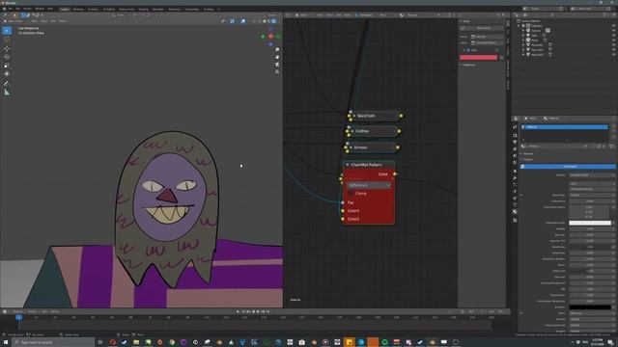Open the Object Mode dropdown in viewport
Screen dimensions: 618x347
coord(15,21)
